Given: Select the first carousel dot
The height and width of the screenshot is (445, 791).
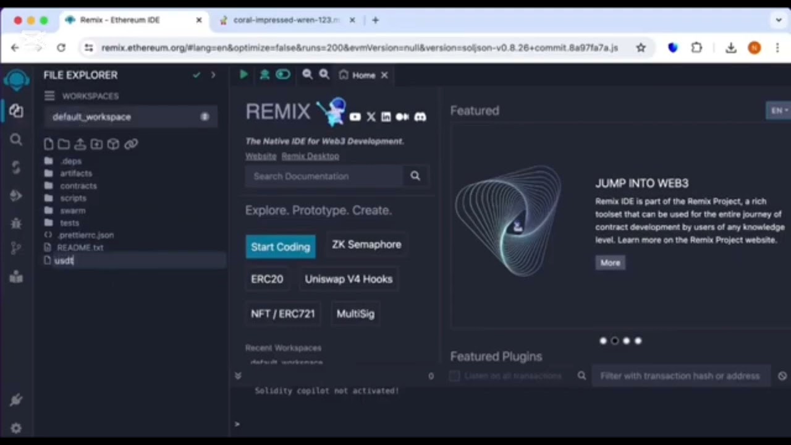Looking at the screenshot, I should click(603, 341).
